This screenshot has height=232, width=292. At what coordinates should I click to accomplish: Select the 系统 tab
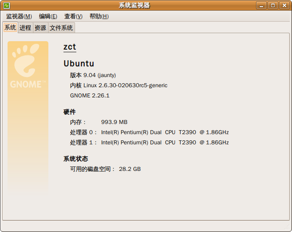coord(10,27)
